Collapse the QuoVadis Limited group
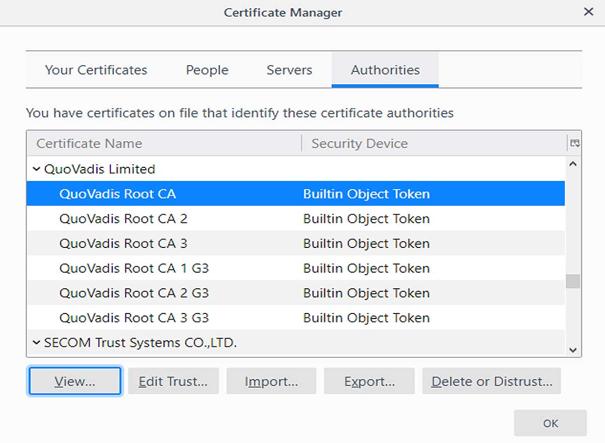The image size is (605, 443). point(36,169)
